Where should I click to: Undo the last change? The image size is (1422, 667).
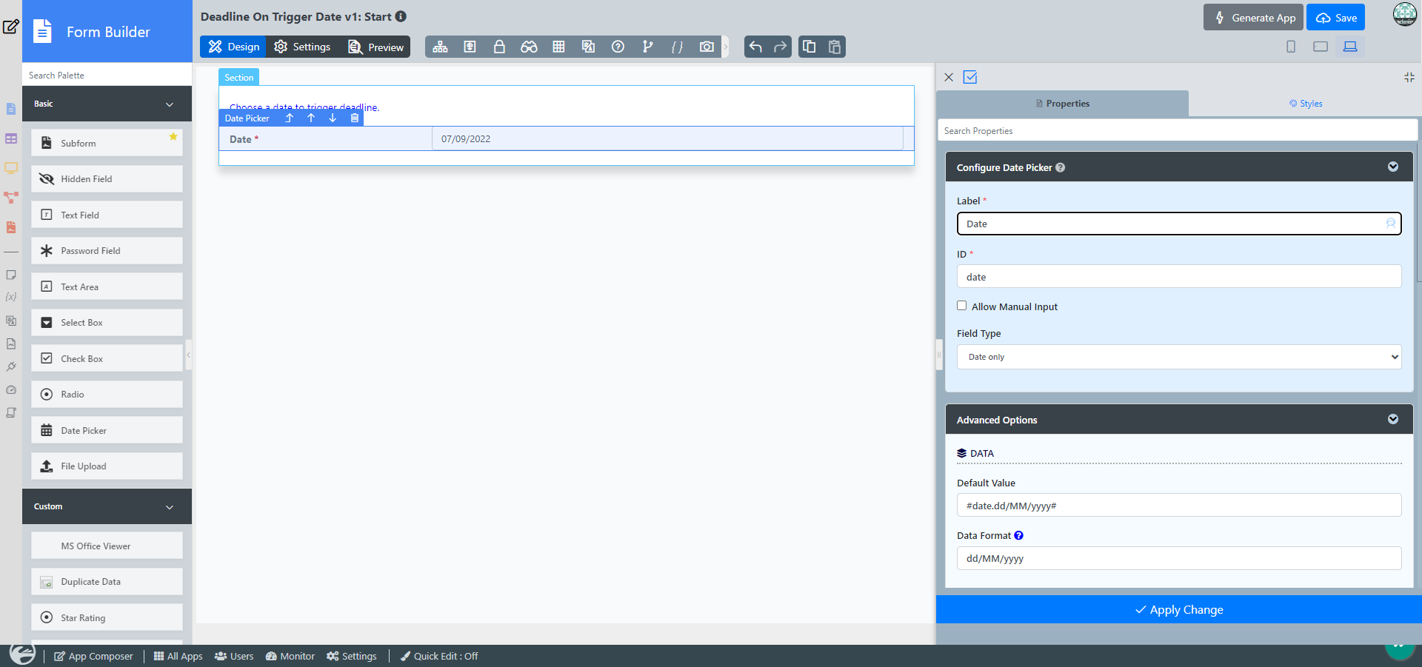pos(755,47)
